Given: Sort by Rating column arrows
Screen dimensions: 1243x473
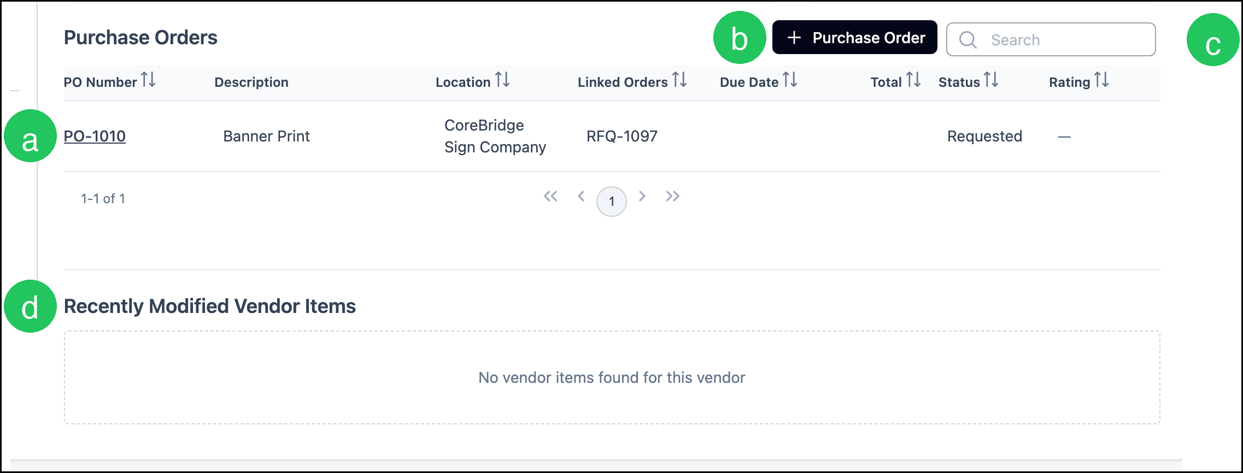Looking at the screenshot, I should pyautogui.click(x=1101, y=80).
